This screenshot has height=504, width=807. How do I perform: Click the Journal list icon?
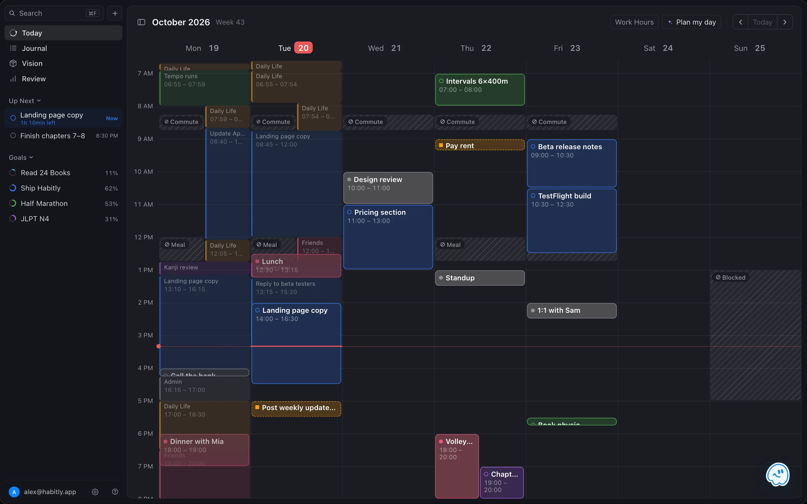click(13, 48)
